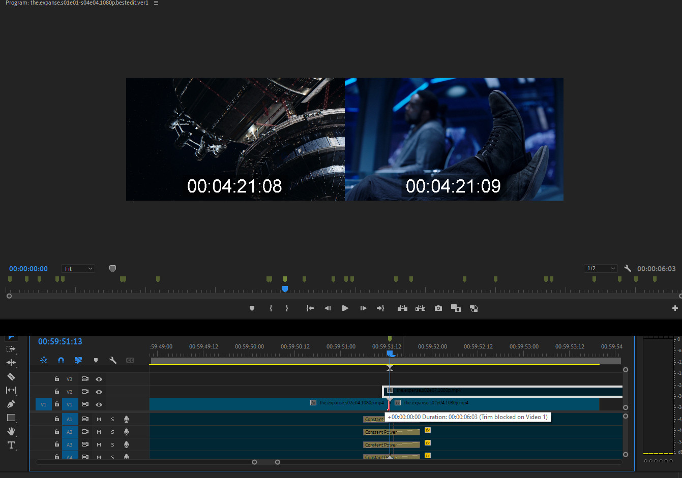Open the Program monitor wrench settings
This screenshot has height=478, width=682.
[628, 268]
